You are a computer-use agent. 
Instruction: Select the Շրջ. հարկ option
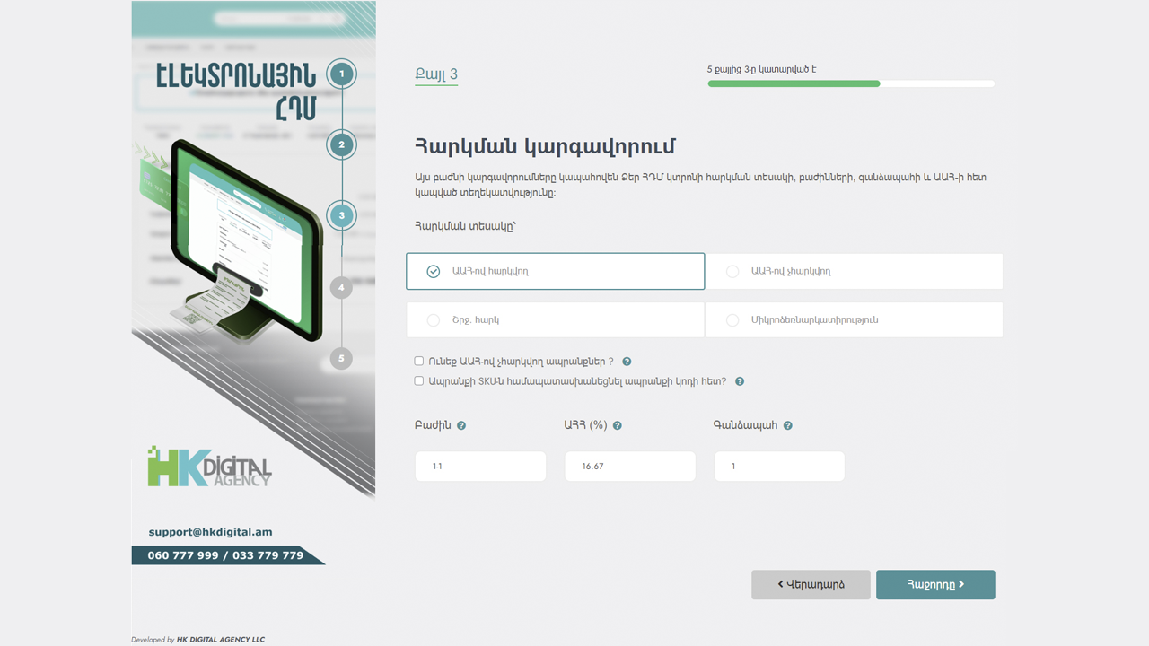point(555,320)
